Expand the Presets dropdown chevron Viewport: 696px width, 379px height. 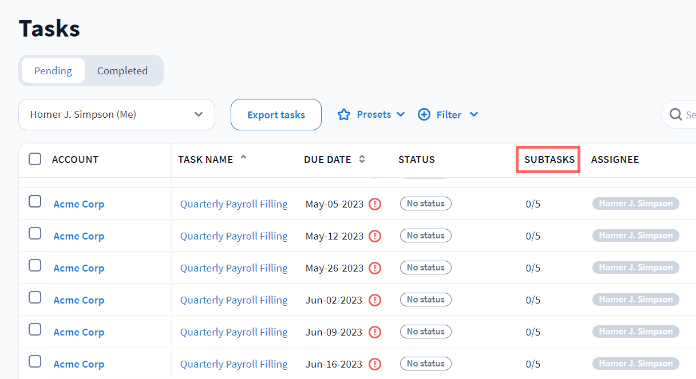point(401,115)
